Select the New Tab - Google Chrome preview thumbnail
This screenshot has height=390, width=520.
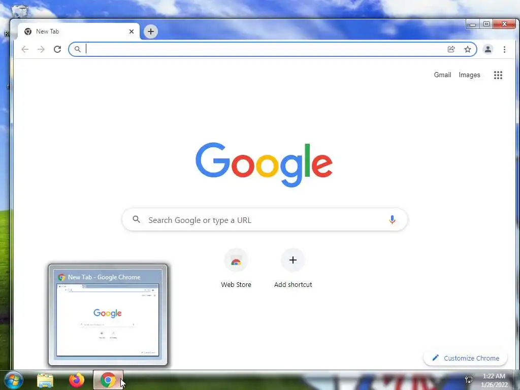(108, 315)
